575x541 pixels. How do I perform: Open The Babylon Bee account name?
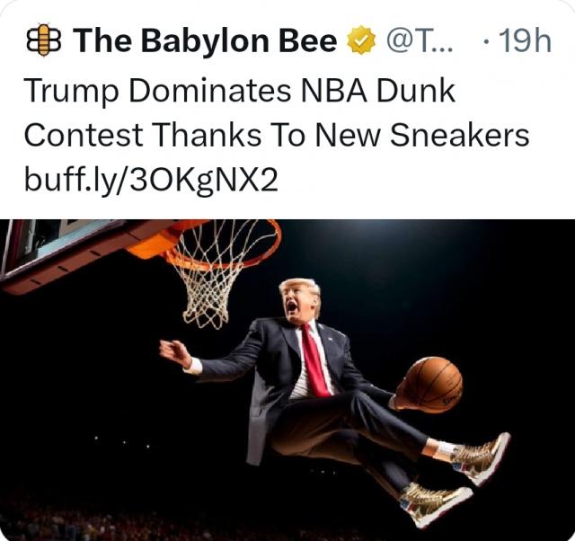(x=205, y=41)
